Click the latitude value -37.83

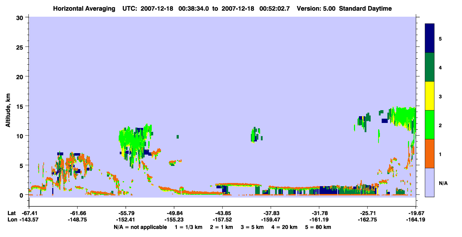[271, 213]
